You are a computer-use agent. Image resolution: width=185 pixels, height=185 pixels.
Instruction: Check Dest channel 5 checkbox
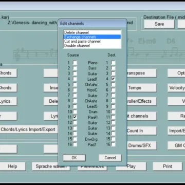113,84
